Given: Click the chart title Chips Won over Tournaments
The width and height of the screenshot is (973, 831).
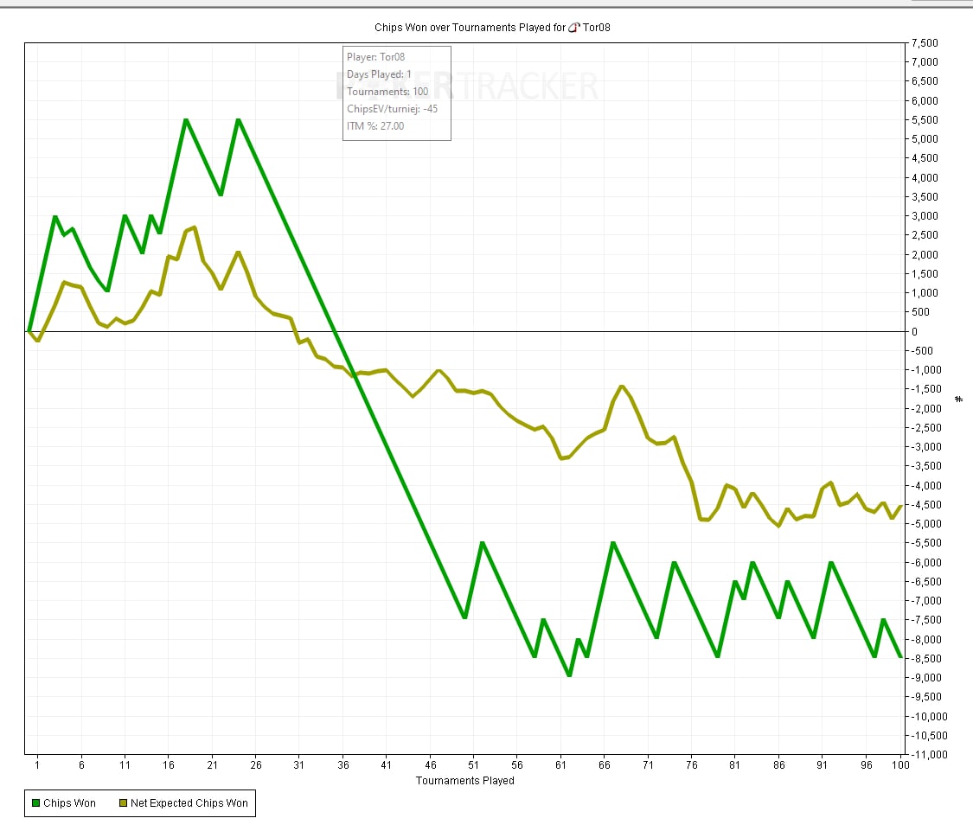Looking at the screenshot, I should coord(470,28).
